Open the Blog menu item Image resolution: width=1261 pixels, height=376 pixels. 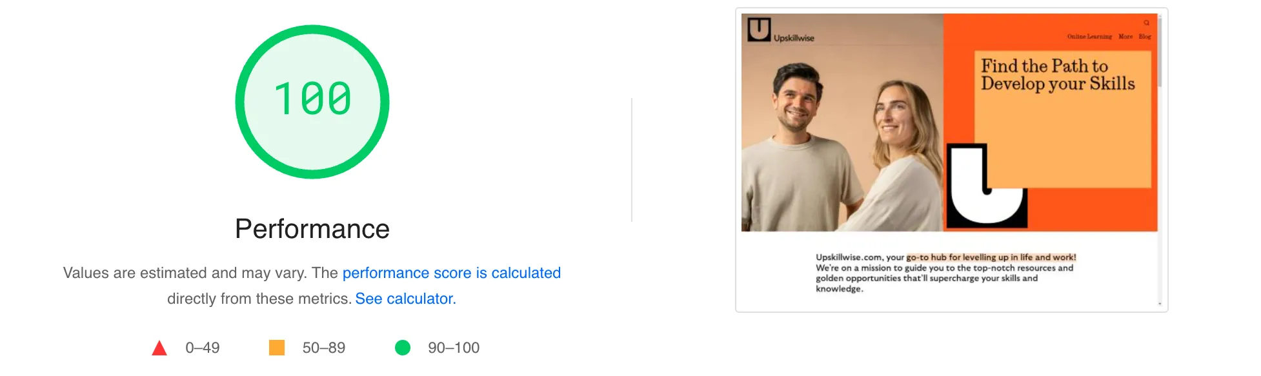1145,37
